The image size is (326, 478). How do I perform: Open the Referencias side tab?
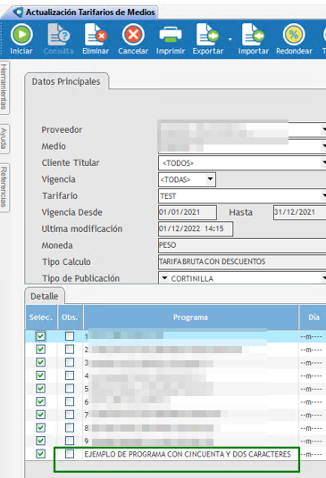pos(4,187)
